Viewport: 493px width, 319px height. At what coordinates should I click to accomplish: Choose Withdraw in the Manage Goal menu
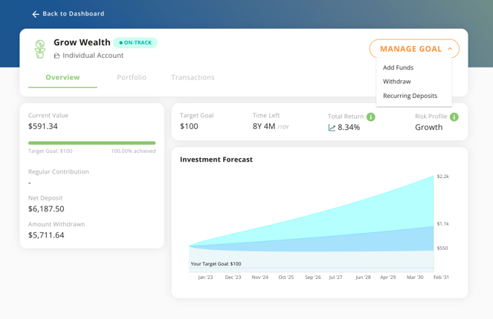pos(396,82)
